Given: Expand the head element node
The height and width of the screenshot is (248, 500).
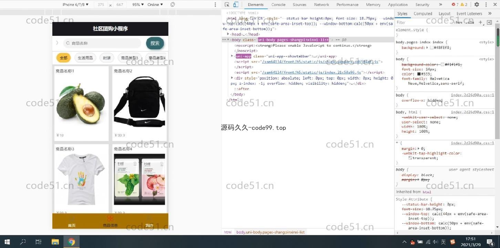Looking at the screenshot, I should click(x=228, y=34).
